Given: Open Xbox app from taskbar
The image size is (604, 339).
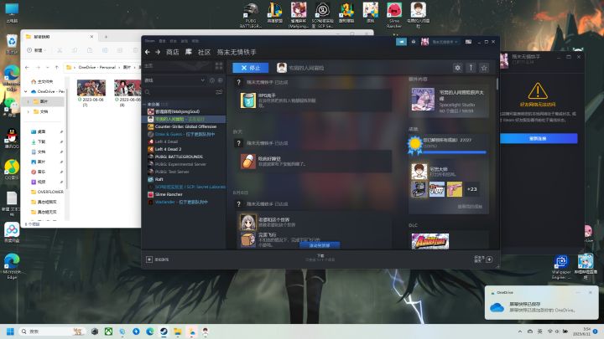Looking at the screenshot, I should click(x=108, y=331).
